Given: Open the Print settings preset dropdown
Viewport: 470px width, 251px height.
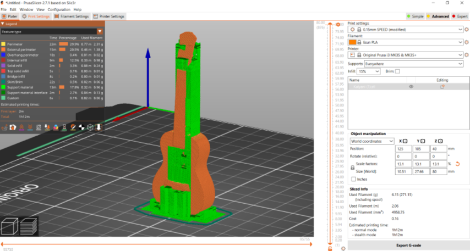Looking at the screenshot, I should coord(406,30).
